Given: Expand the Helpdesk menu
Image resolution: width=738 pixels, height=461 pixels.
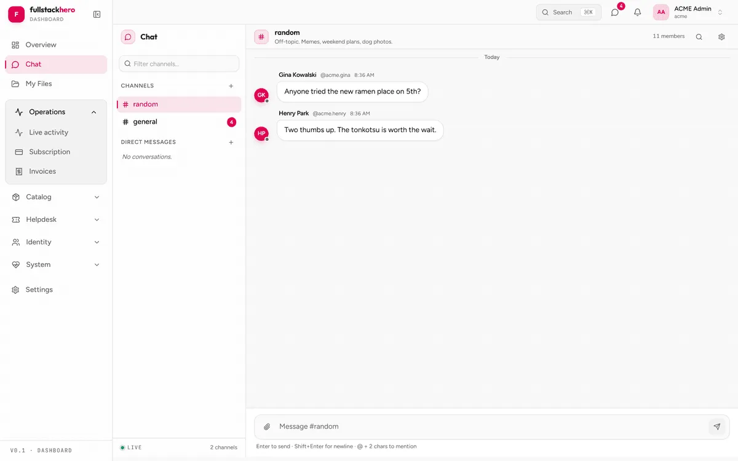Looking at the screenshot, I should [56, 219].
